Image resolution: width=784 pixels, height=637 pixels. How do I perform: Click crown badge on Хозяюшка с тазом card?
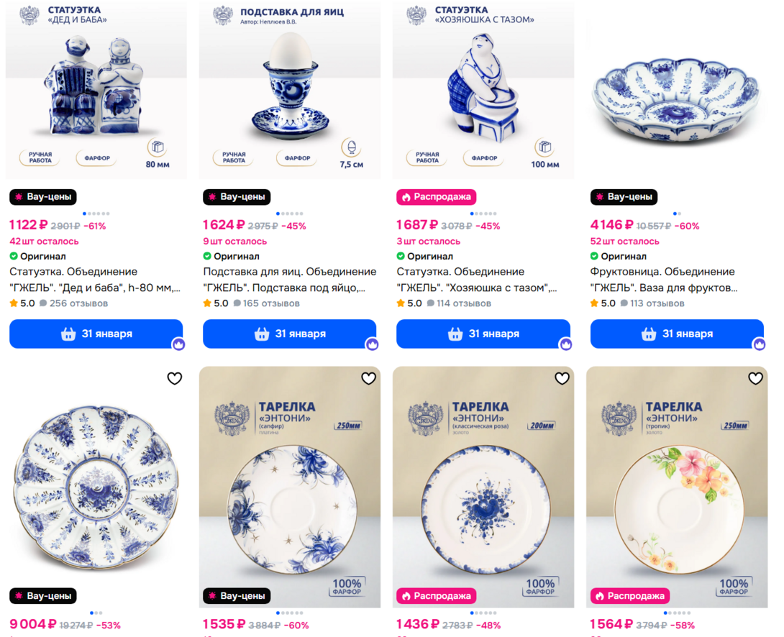[565, 344]
